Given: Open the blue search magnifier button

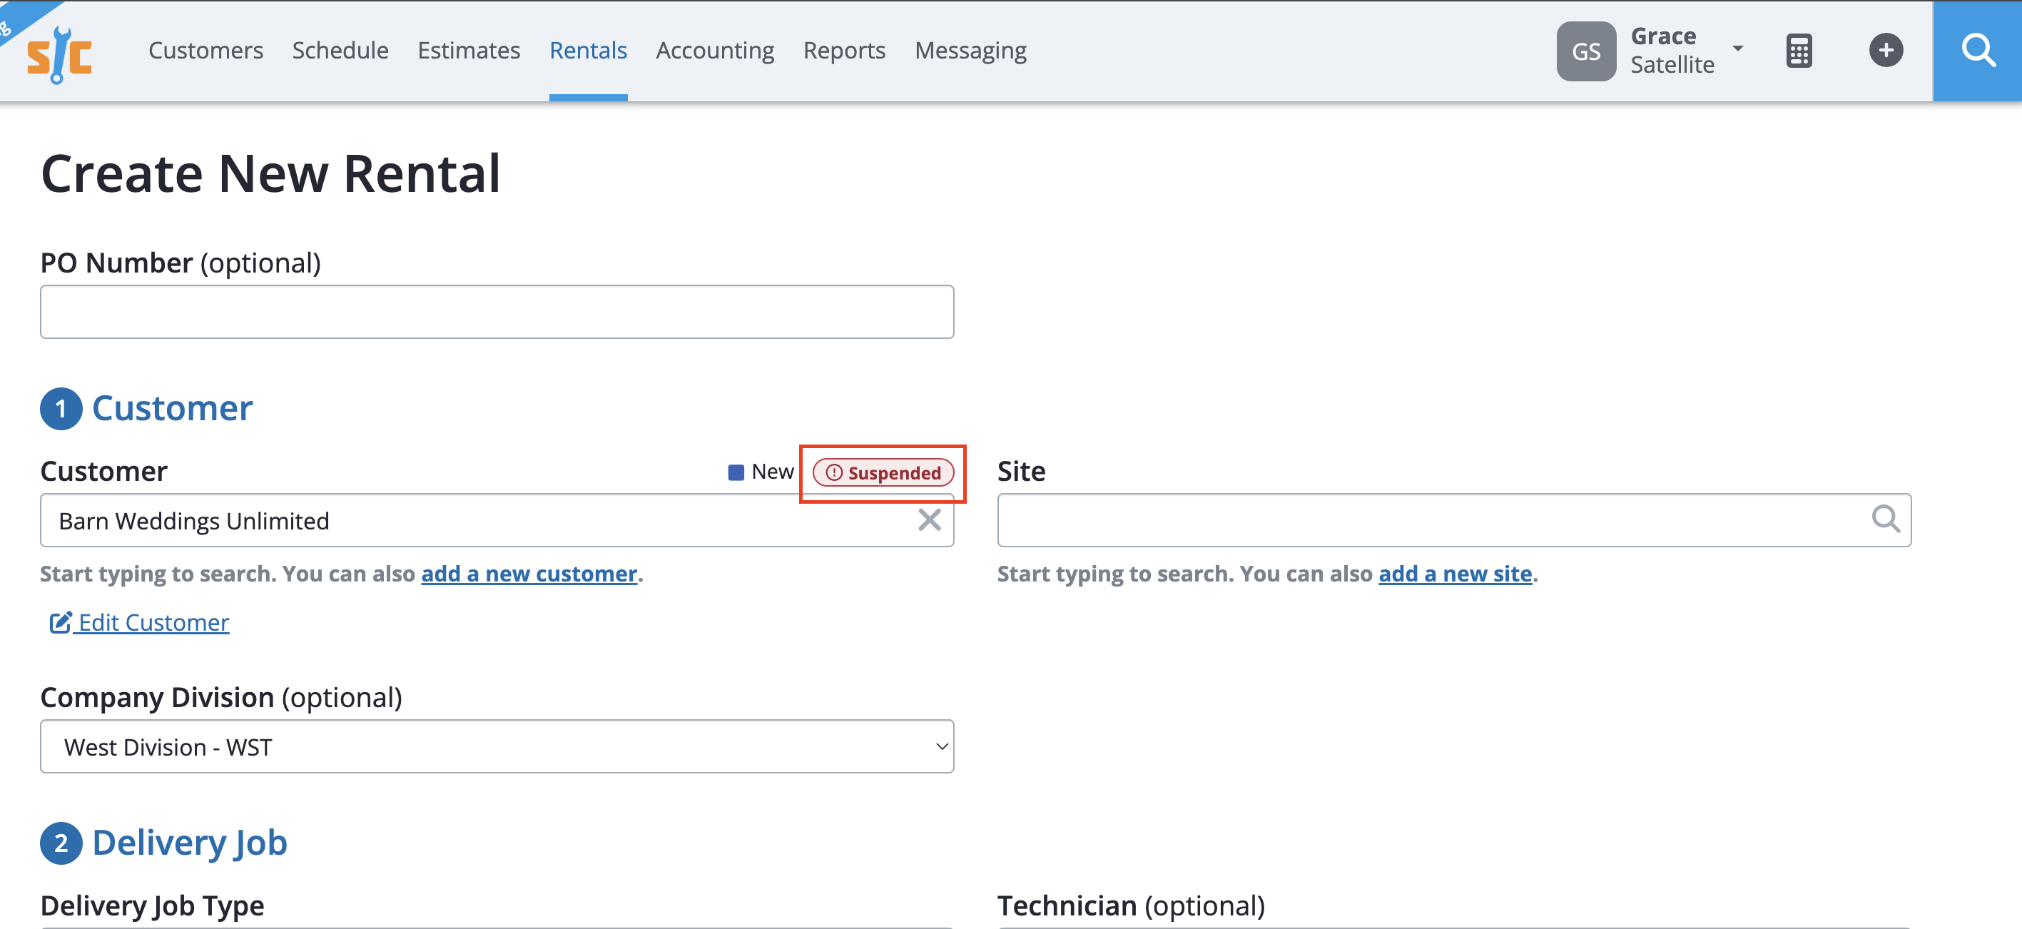Looking at the screenshot, I should (1977, 51).
